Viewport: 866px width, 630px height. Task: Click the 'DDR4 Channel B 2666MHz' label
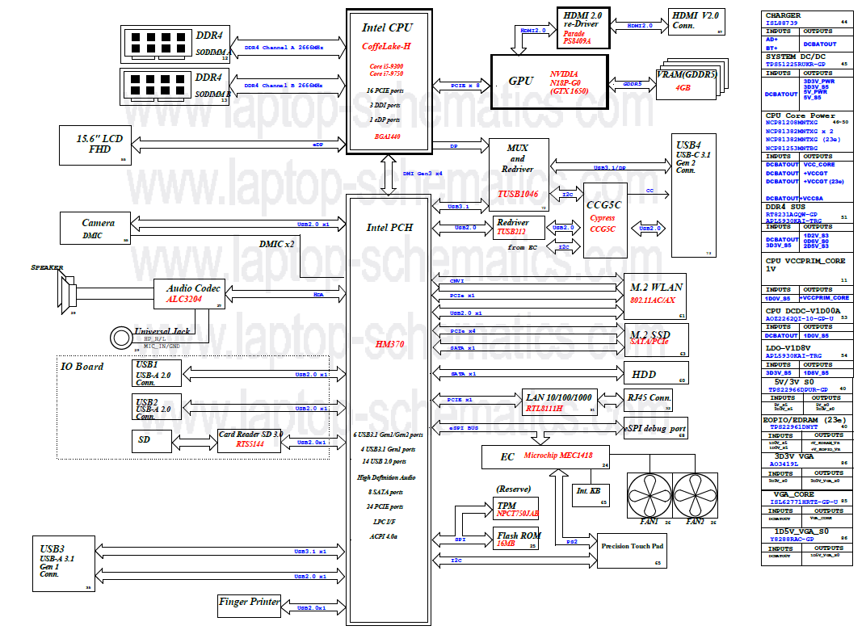tap(284, 86)
